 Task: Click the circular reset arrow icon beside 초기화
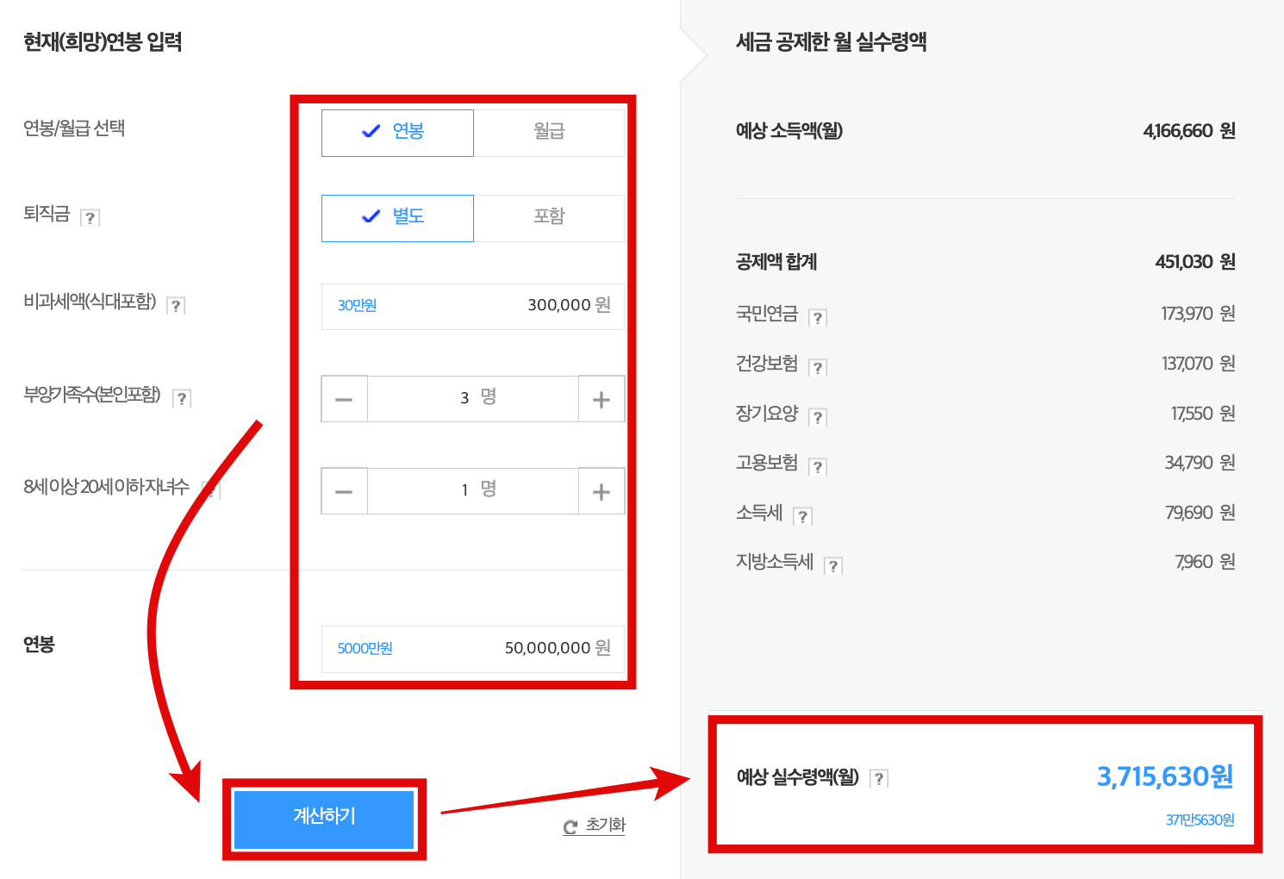pos(568,826)
